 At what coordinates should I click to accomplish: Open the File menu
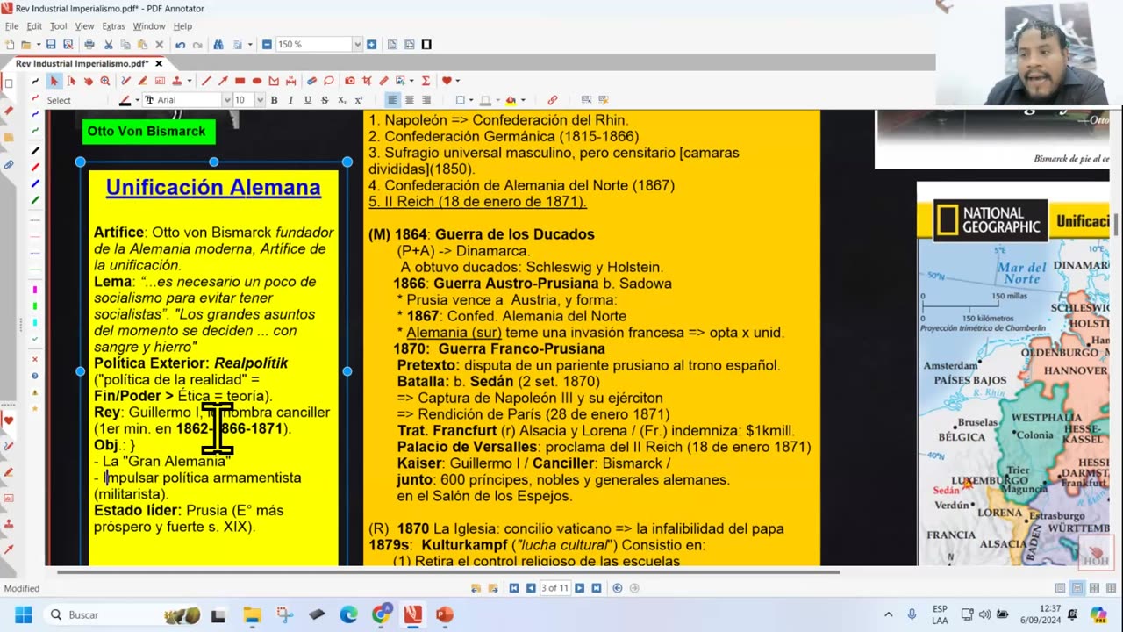click(x=11, y=26)
